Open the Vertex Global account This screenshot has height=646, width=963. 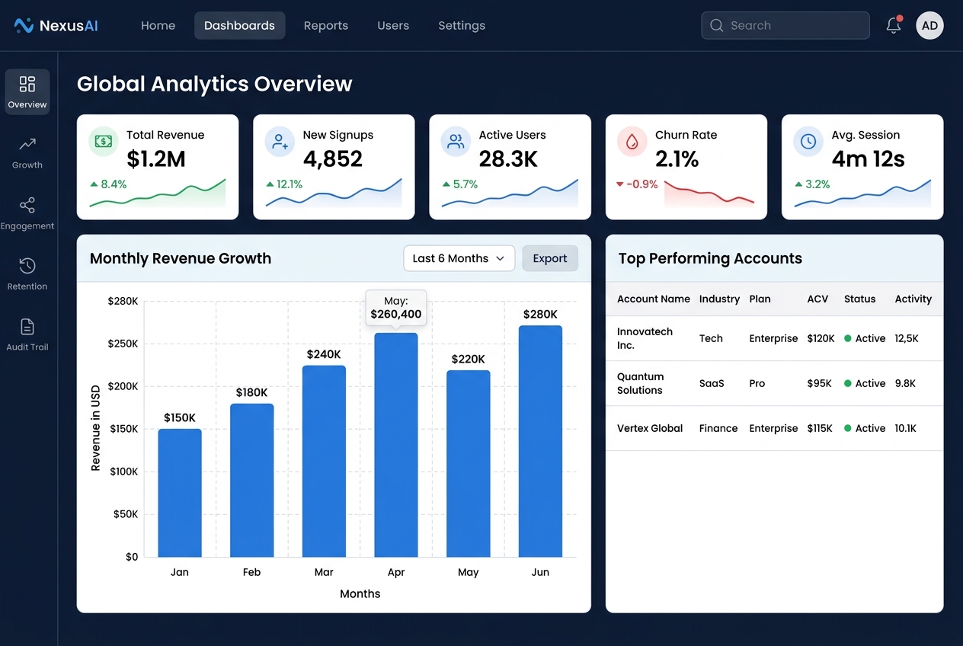(x=650, y=428)
